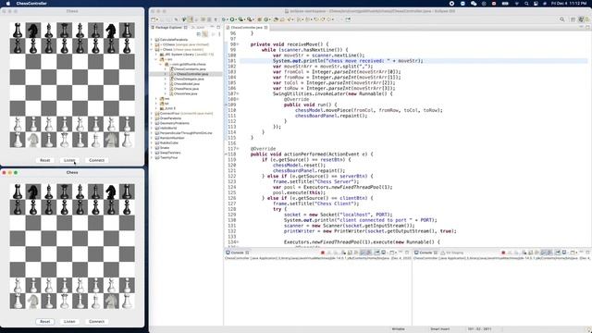Expand the ConnectFour project

tap(152, 113)
